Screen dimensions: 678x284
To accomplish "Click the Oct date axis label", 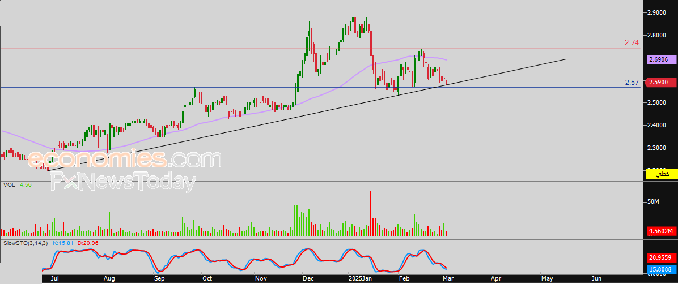I will pos(207,279).
